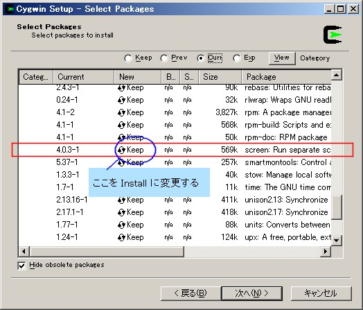Click size 569k in screen row
This screenshot has width=363, height=310.
229,150
